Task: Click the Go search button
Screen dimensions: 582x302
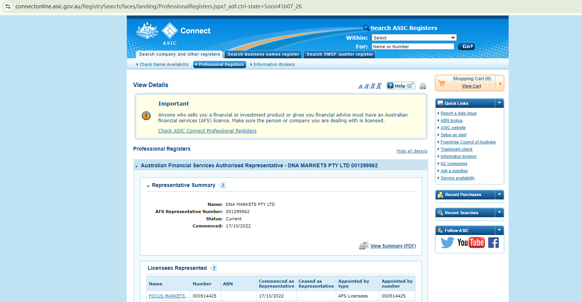Action: pos(466,46)
